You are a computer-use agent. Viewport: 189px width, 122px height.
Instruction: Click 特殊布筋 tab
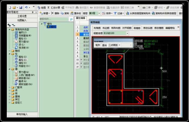click(116, 28)
